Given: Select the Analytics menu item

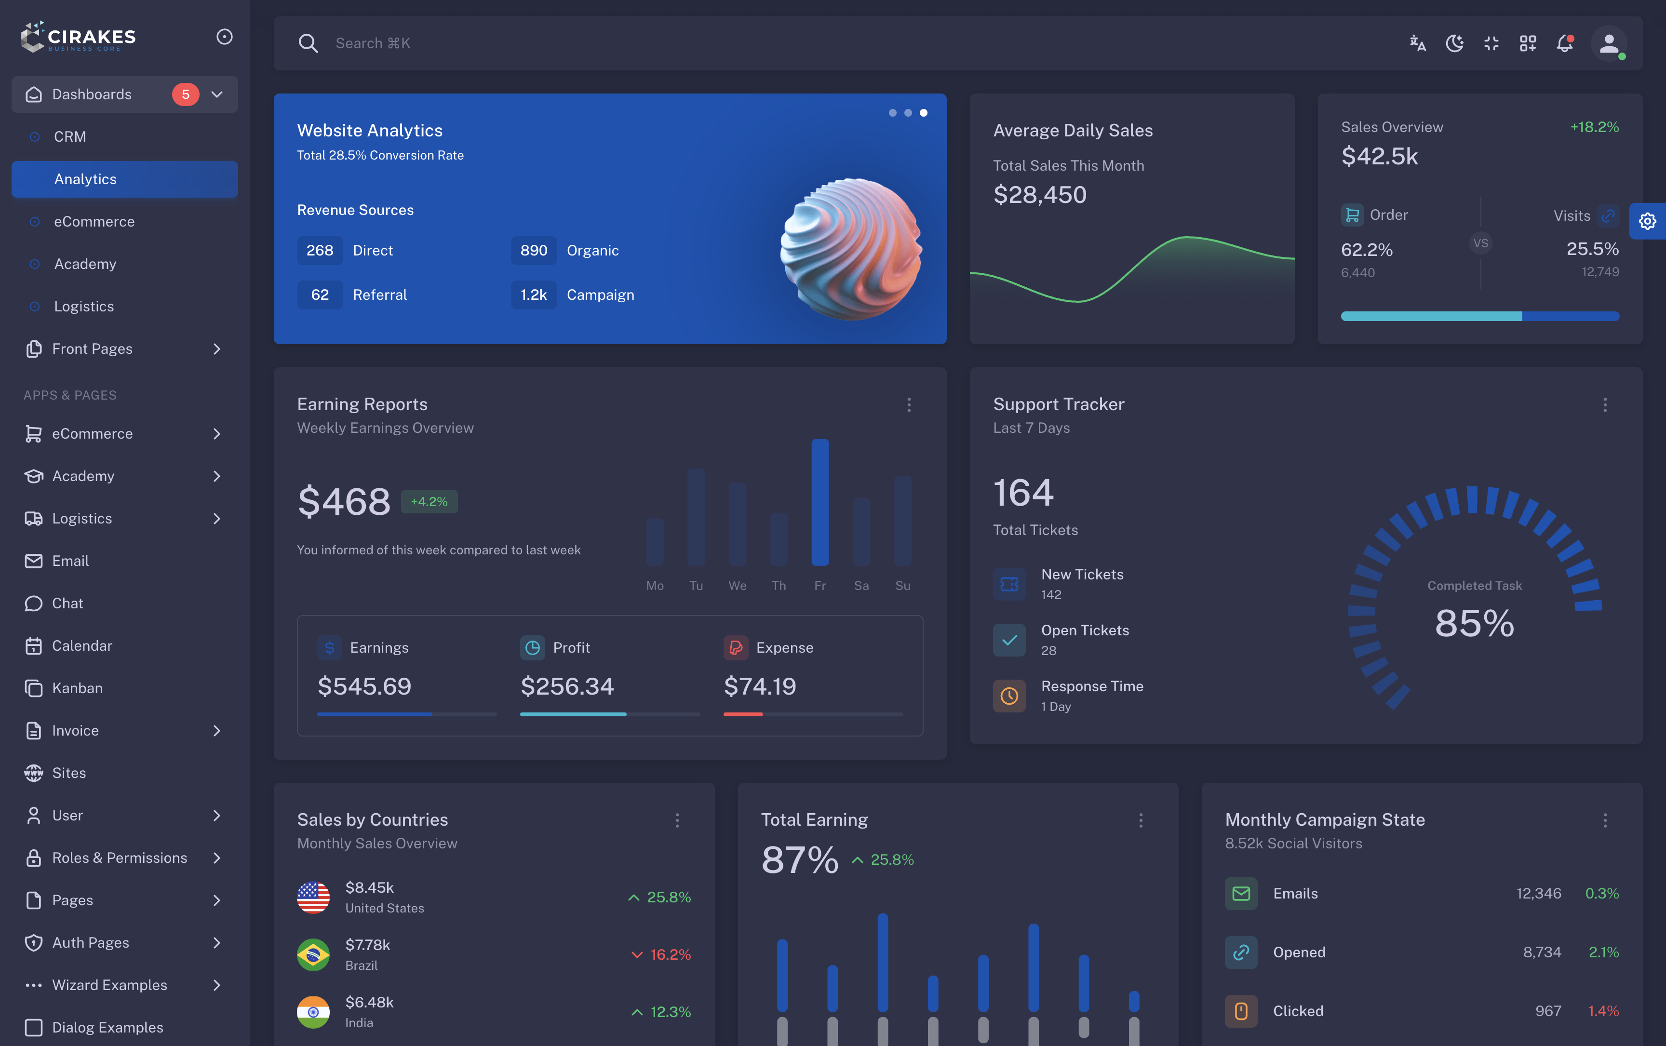Looking at the screenshot, I should (x=85, y=179).
